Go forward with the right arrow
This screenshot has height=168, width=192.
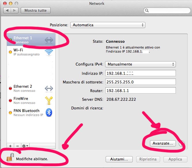pyautogui.click(x=14, y=10)
